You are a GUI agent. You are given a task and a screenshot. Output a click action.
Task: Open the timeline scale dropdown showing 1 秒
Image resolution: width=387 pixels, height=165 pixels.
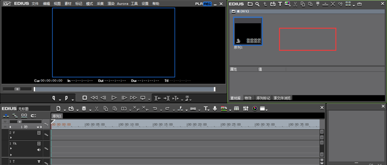click(x=38, y=127)
